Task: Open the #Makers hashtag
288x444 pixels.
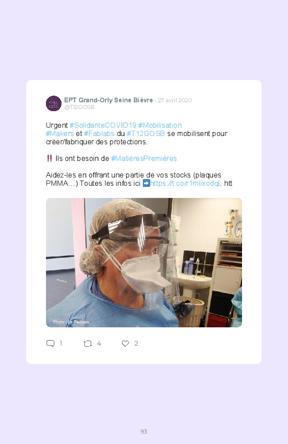Action: pyautogui.click(x=60, y=133)
